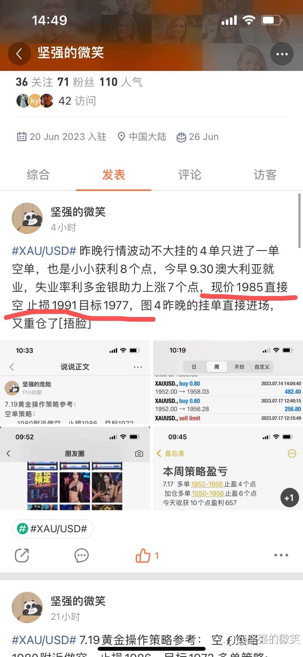
Task: Open the +1 more images badge
Action: 289,498
